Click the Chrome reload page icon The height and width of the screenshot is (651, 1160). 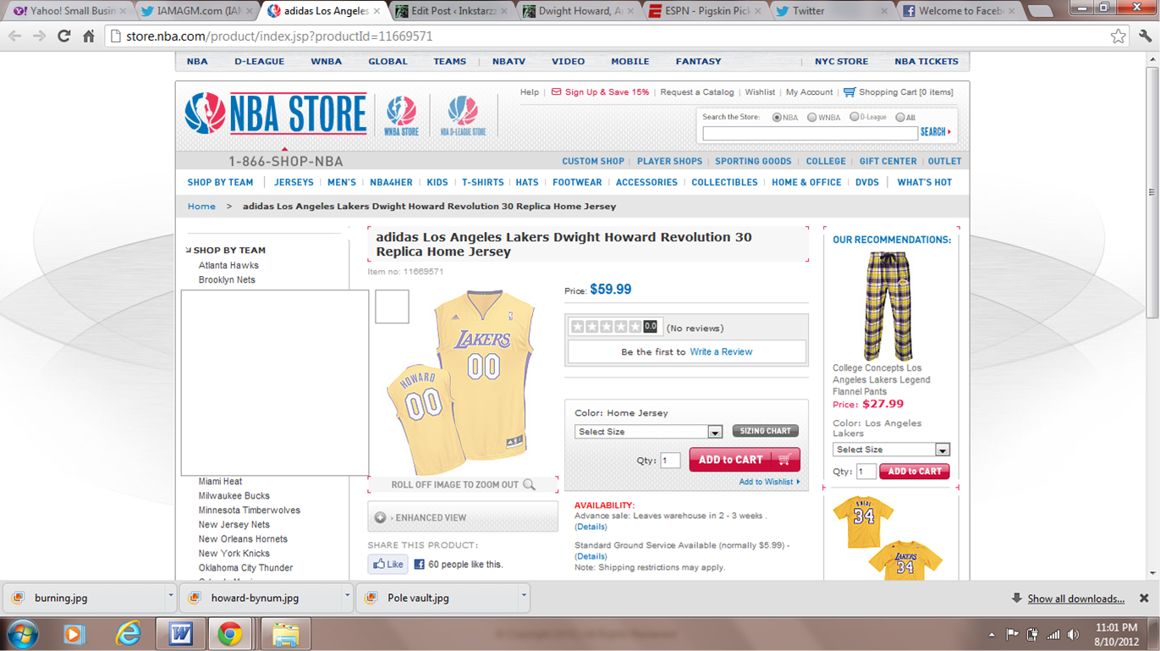click(63, 36)
